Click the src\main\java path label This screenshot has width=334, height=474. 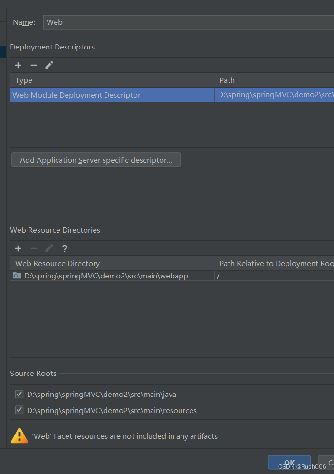tap(102, 395)
